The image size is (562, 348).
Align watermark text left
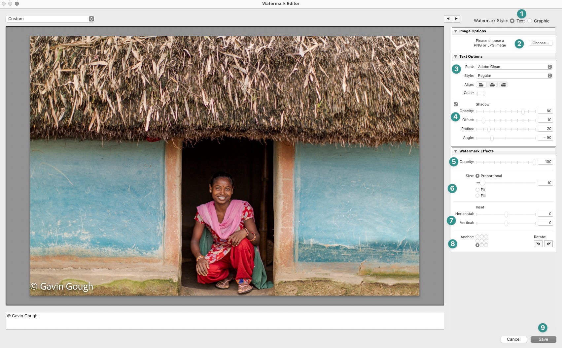coord(481,85)
